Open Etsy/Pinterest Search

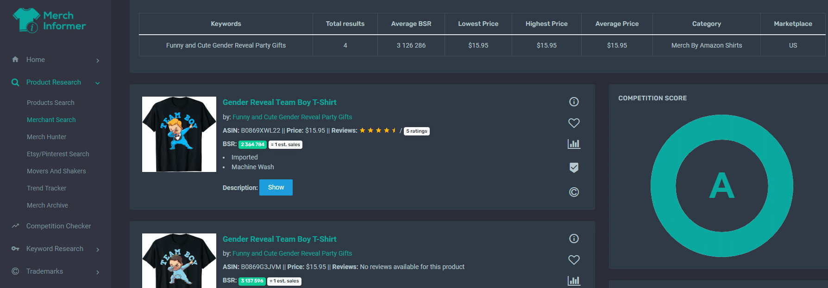pyautogui.click(x=58, y=154)
